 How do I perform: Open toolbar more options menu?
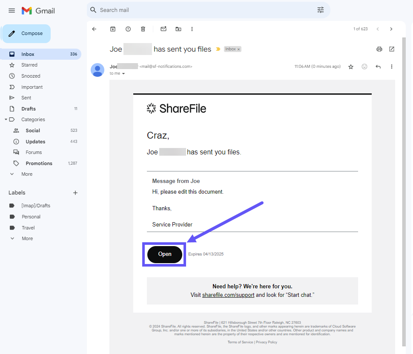click(192, 29)
